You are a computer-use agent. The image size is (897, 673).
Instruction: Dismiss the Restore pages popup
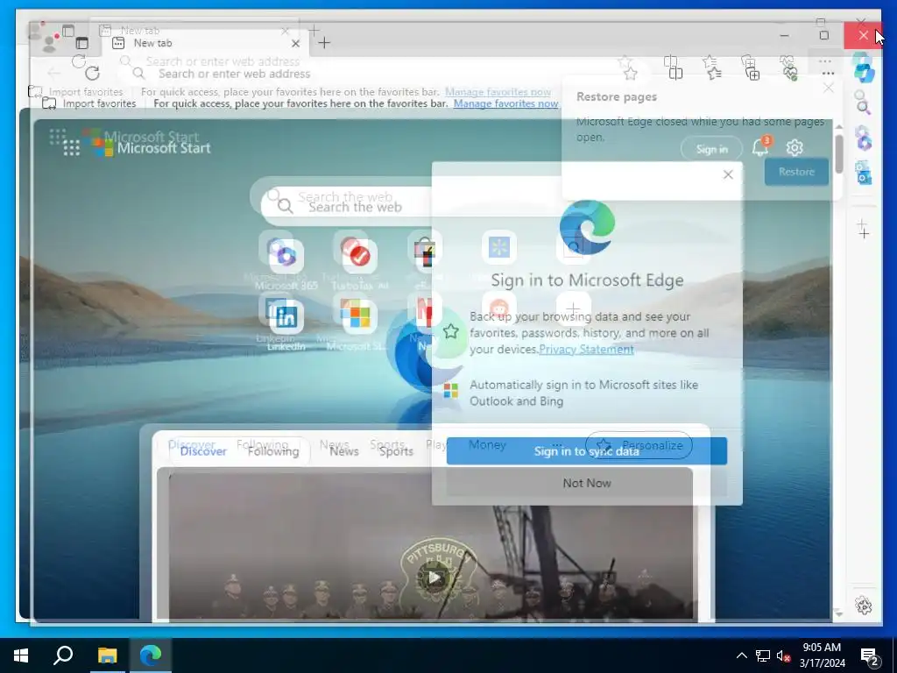pyautogui.click(x=828, y=89)
